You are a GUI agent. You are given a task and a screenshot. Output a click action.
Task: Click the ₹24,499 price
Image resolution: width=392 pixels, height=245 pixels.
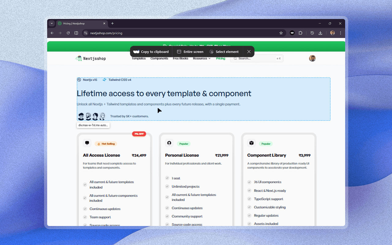tap(139, 155)
